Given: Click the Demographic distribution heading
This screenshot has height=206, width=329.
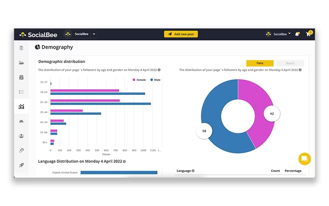Looking at the screenshot, I should click(62, 61).
